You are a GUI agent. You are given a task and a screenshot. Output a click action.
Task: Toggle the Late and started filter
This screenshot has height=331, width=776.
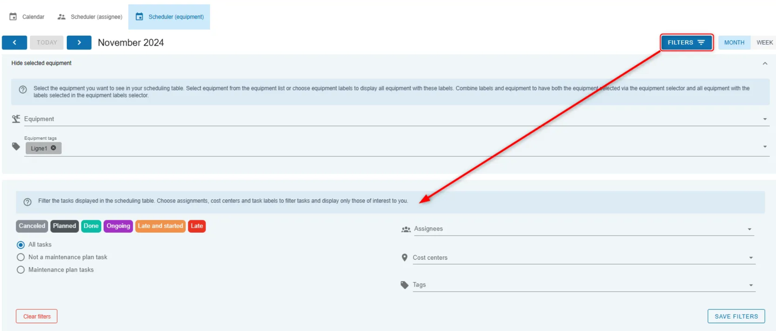pos(160,226)
